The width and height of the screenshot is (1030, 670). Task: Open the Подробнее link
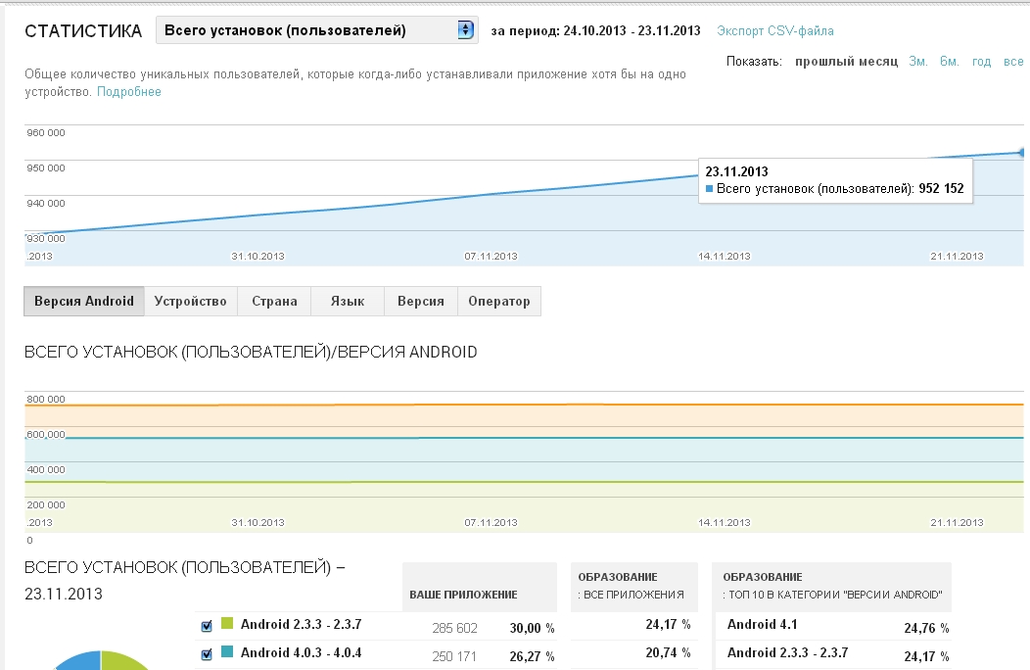(x=129, y=91)
